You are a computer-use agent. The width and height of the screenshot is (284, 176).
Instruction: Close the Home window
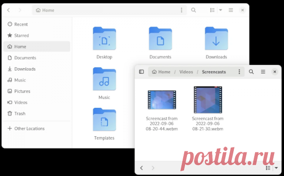242,10
